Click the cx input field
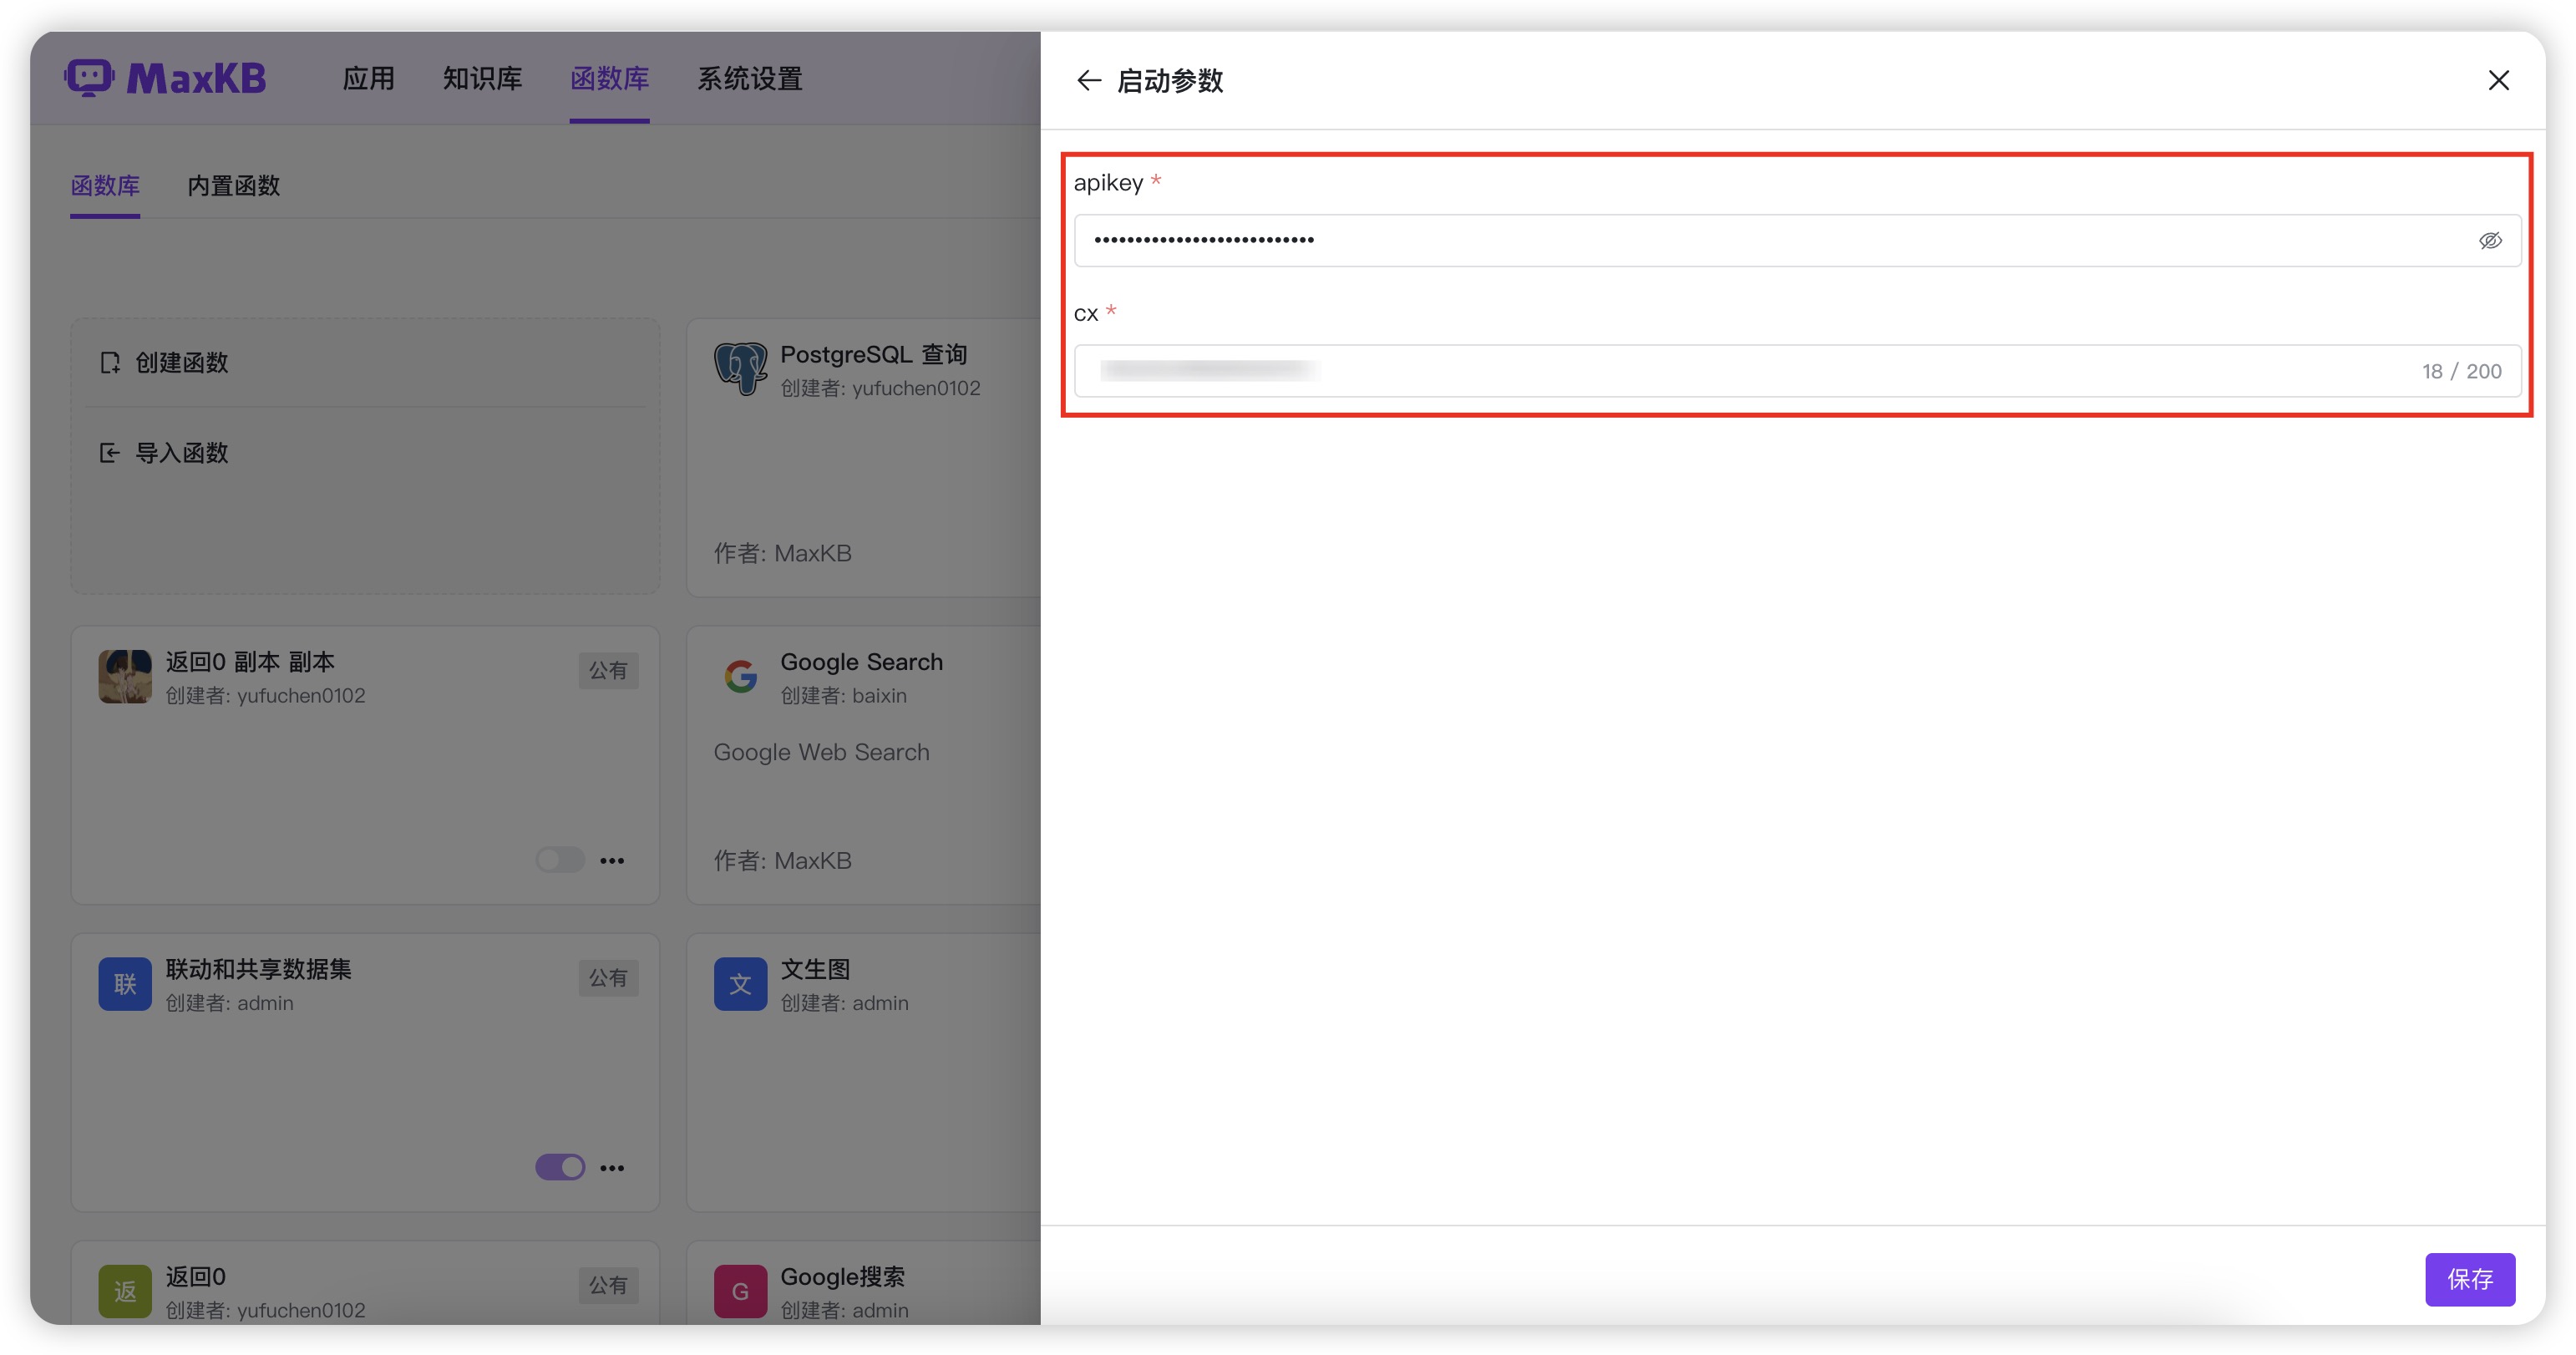This screenshot has height=1355, width=2576. 1797,371
